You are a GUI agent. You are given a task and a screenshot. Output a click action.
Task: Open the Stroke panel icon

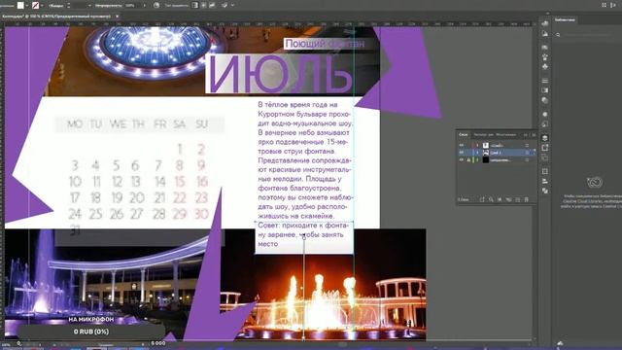[545, 81]
